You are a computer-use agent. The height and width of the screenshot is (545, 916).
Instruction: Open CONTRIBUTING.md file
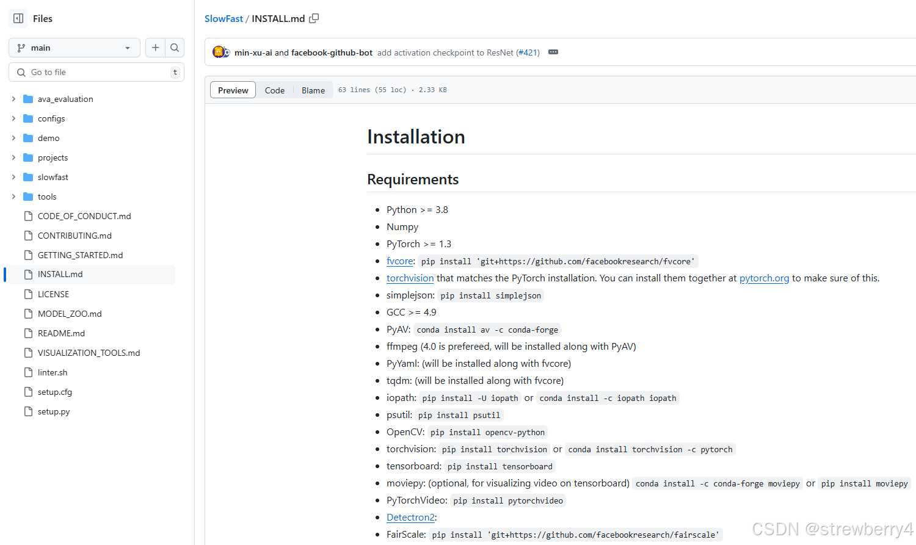click(x=75, y=236)
